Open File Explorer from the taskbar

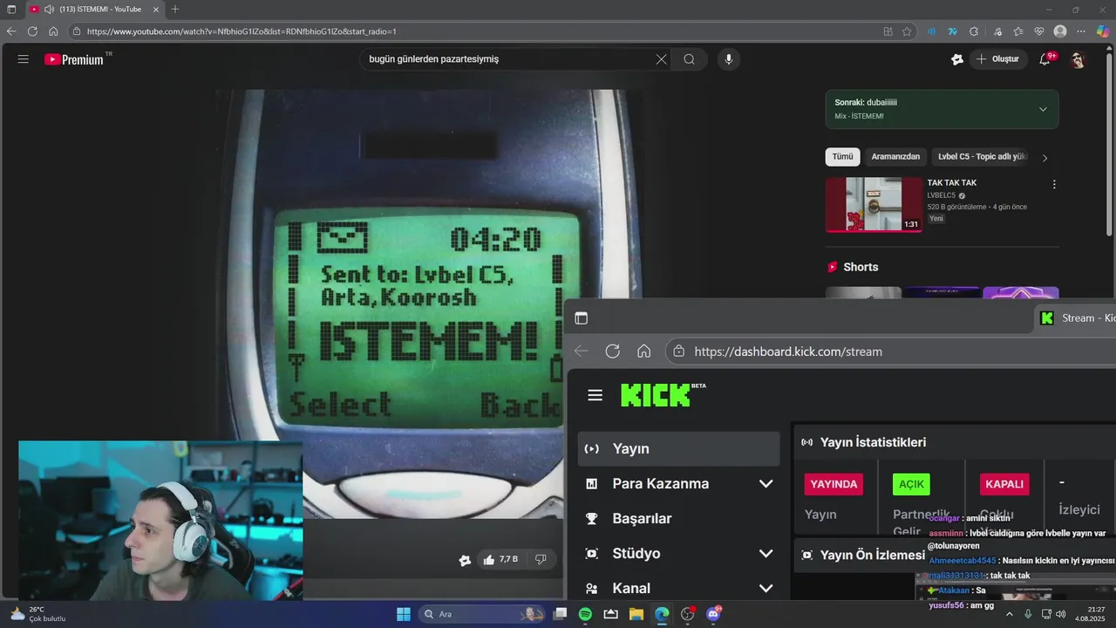click(x=636, y=614)
